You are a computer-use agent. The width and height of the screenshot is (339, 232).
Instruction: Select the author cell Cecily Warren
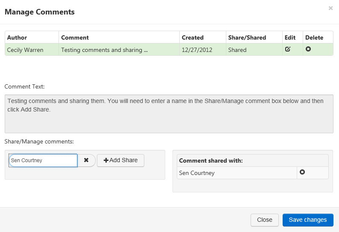(32, 49)
